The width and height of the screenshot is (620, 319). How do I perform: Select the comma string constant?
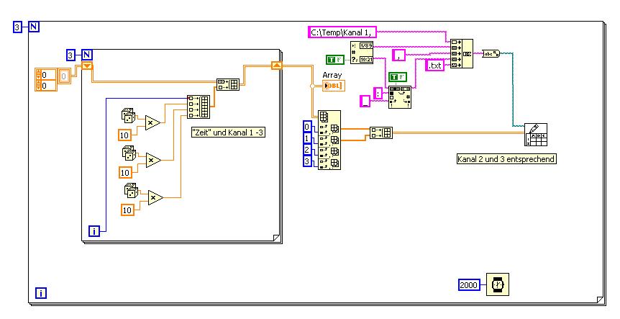tap(399, 55)
